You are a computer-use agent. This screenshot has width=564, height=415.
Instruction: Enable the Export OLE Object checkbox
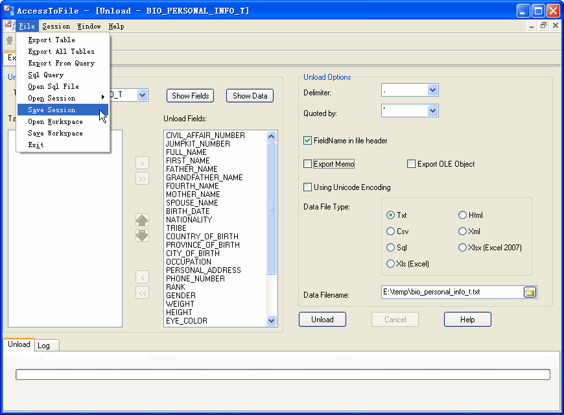point(411,164)
